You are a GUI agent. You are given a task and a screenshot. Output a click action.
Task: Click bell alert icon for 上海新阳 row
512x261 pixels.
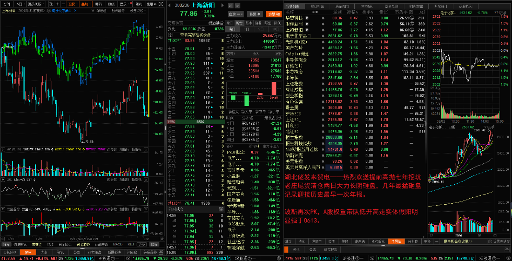click(x=323, y=30)
